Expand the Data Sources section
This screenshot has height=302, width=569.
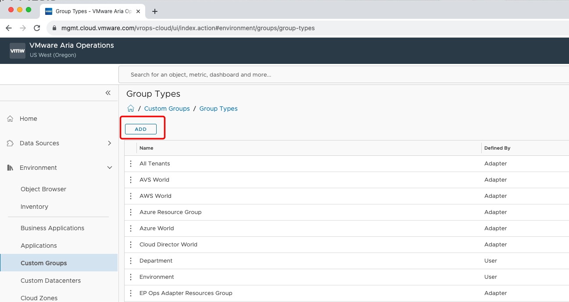[109, 143]
